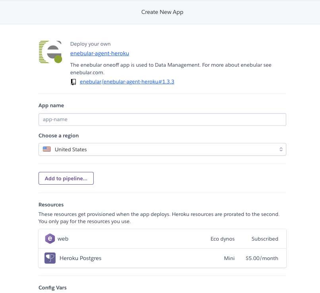Click the region dropdown up-down arrows
320x293 pixels.
pyautogui.click(x=281, y=149)
